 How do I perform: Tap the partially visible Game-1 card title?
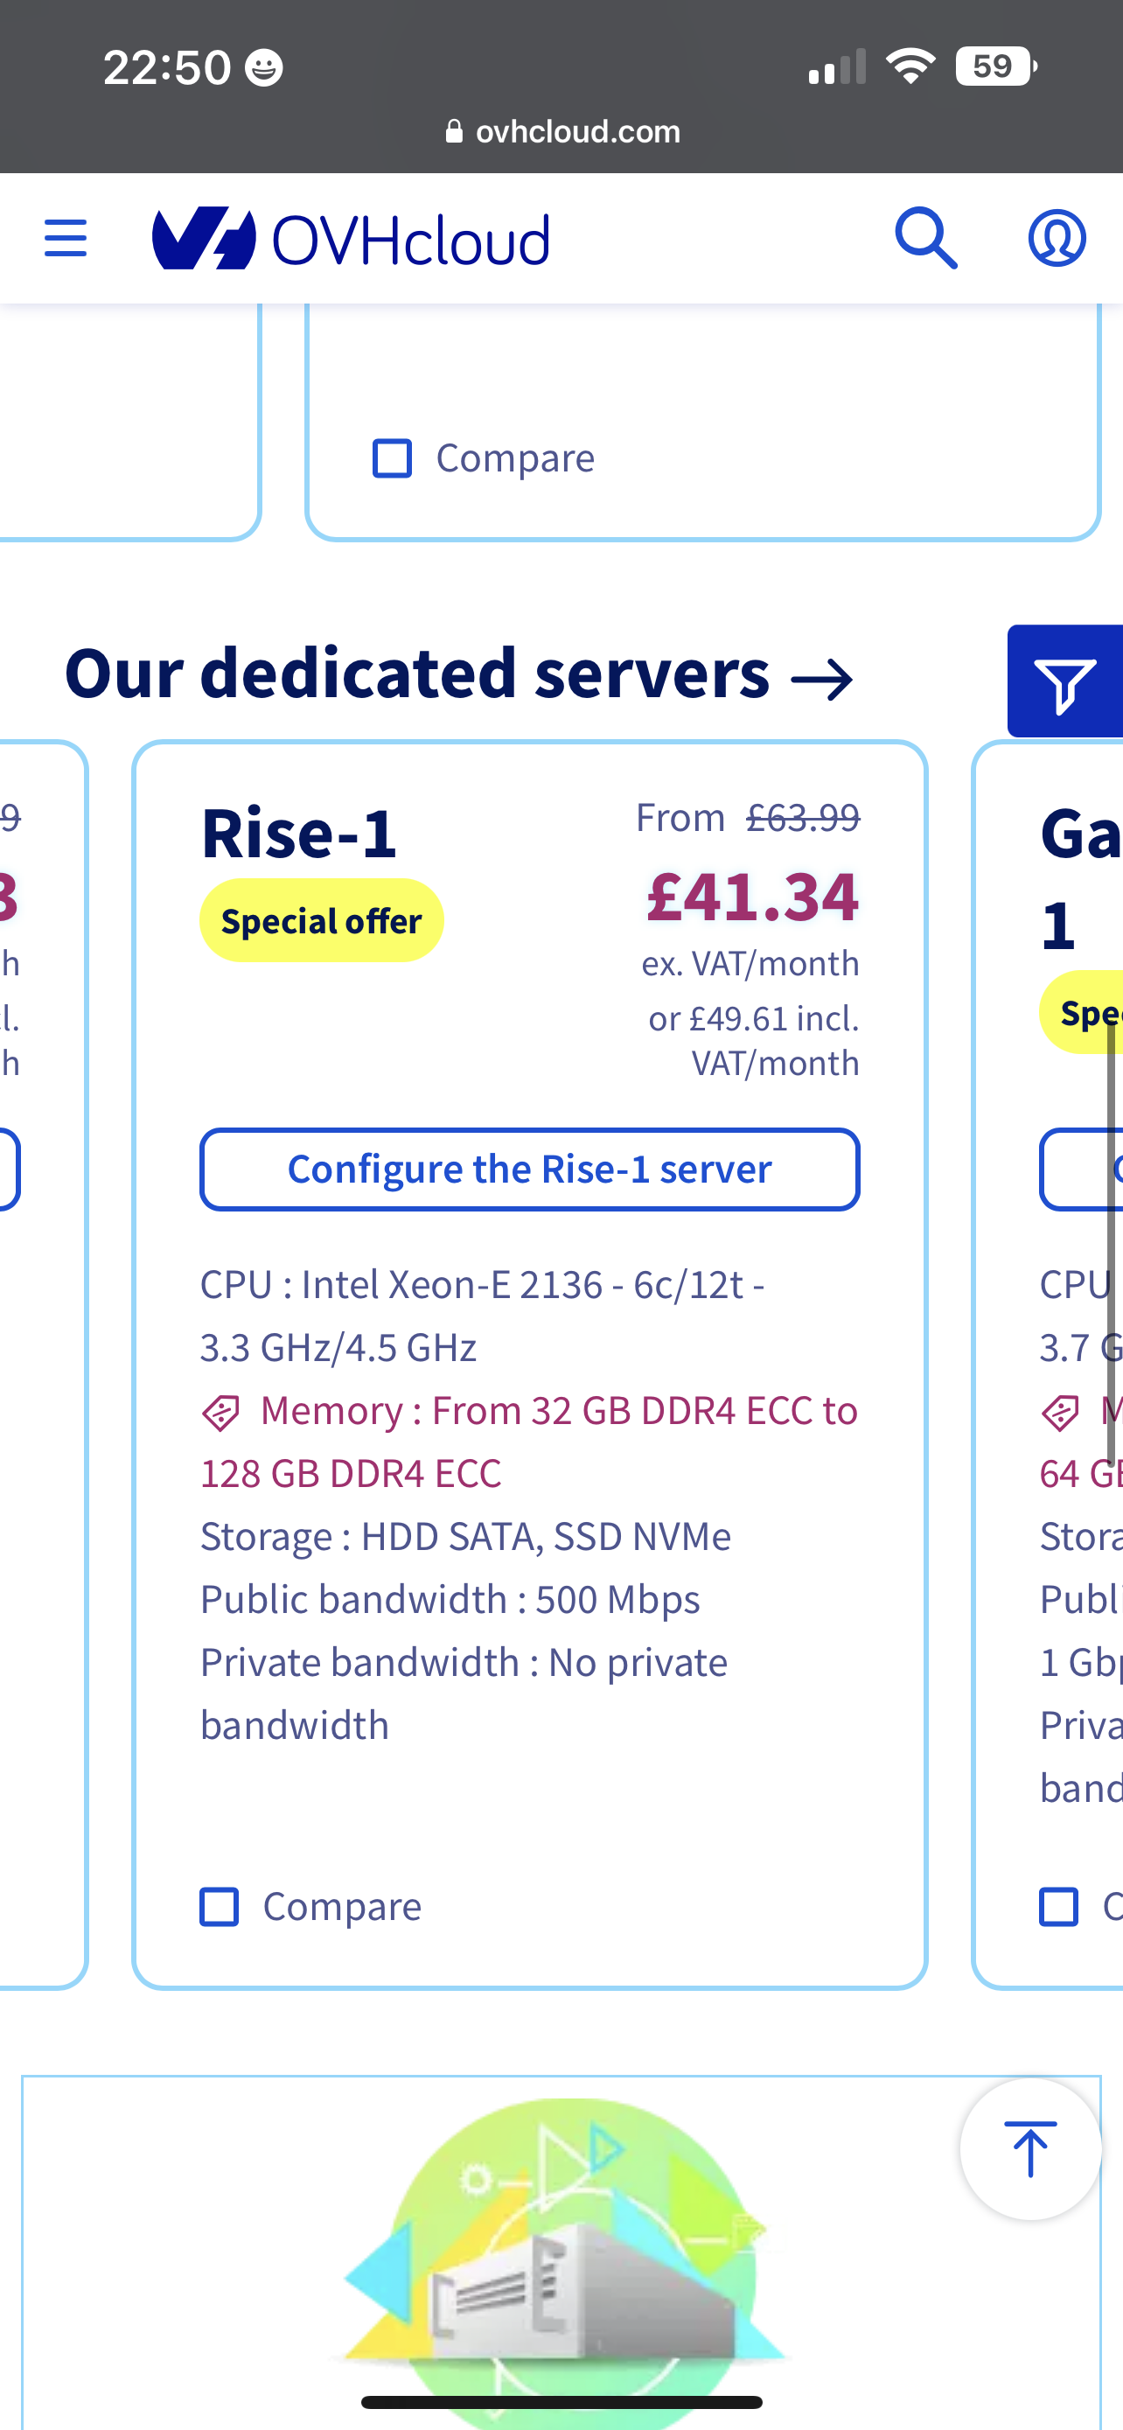[1080, 879]
